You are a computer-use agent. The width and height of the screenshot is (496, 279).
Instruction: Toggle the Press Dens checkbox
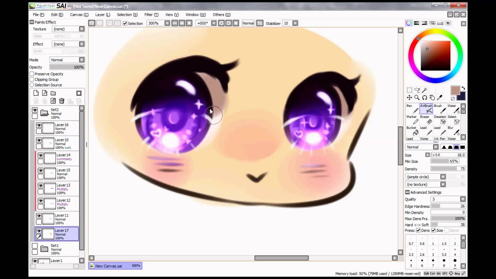(418, 231)
